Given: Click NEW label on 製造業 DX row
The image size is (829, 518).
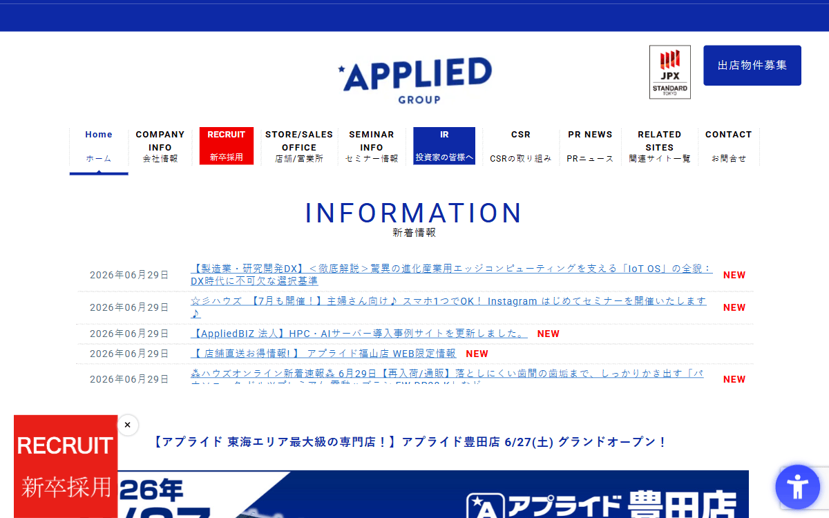Looking at the screenshot, I should coord(734,275).
